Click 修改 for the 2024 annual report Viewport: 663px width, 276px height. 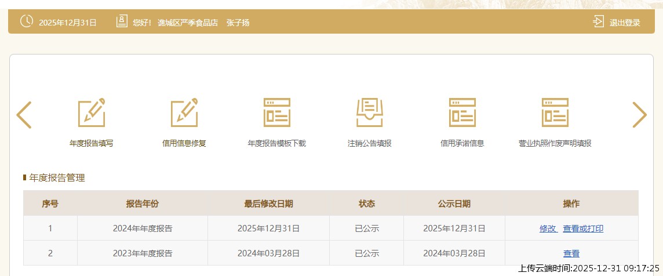[548, 228]
